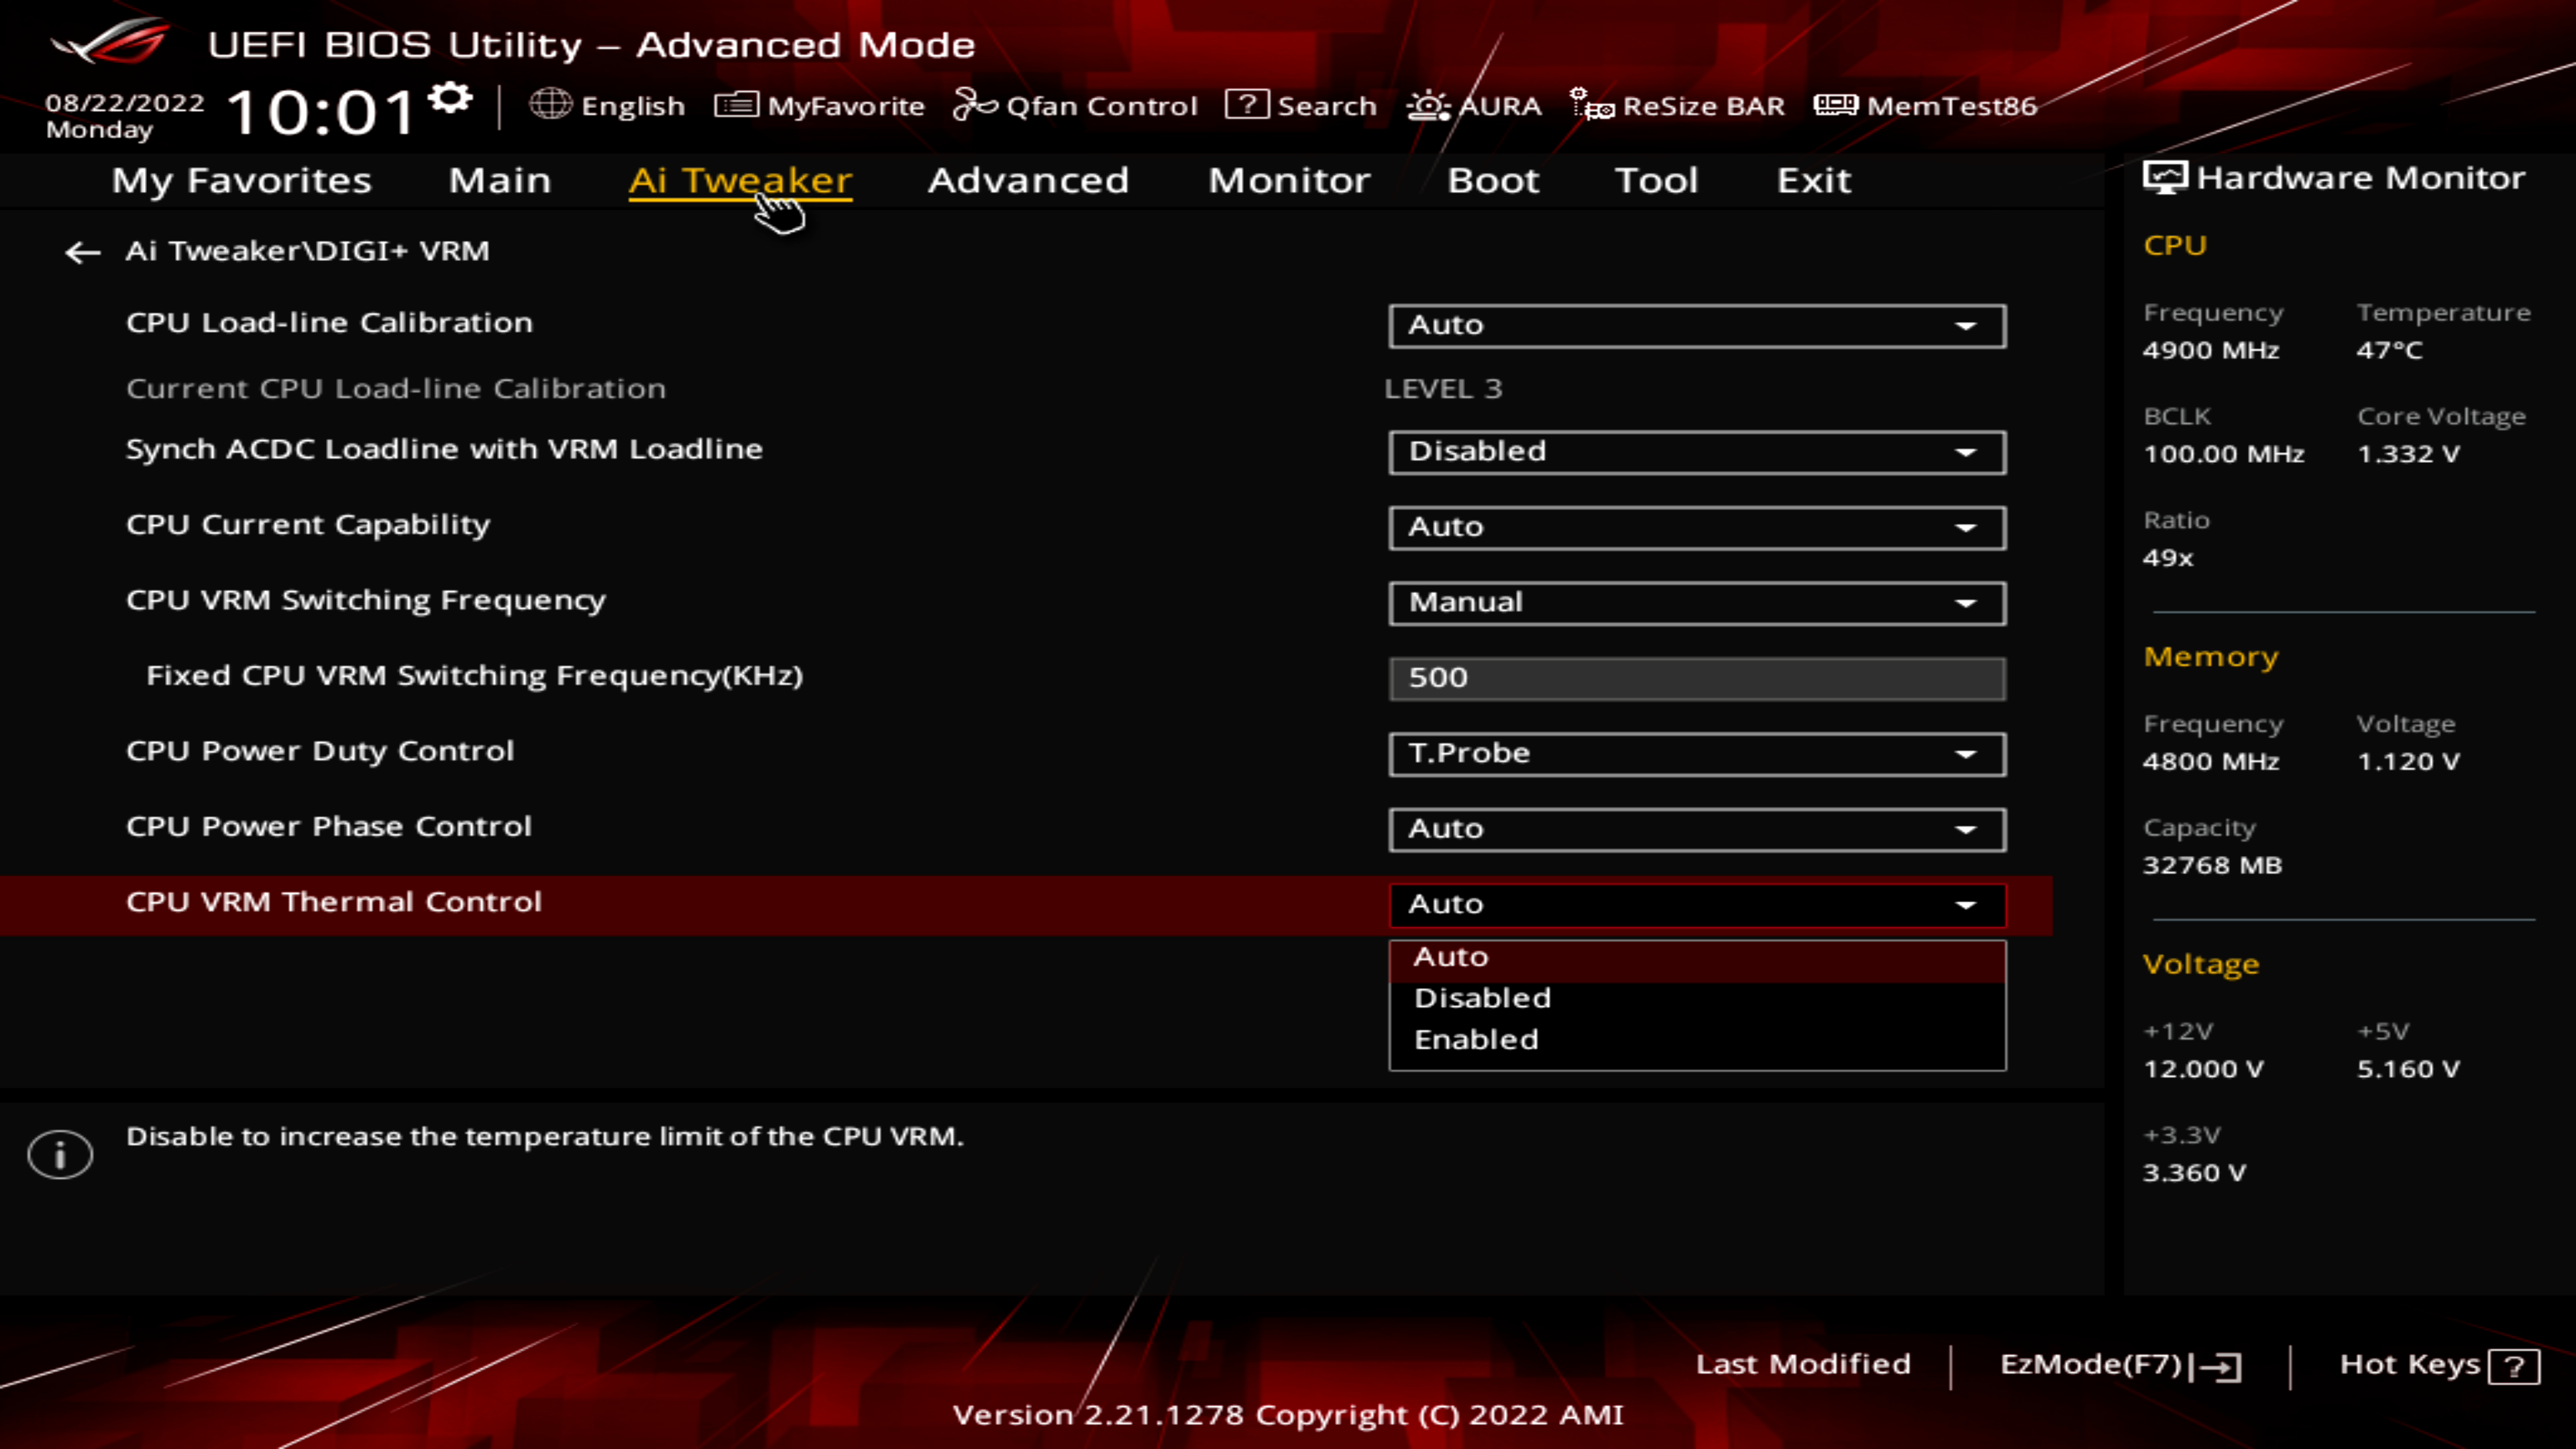Select Disabled in thermal control list
Viewport: 2576px width, 1449px height.
(x=1482, y=998)
